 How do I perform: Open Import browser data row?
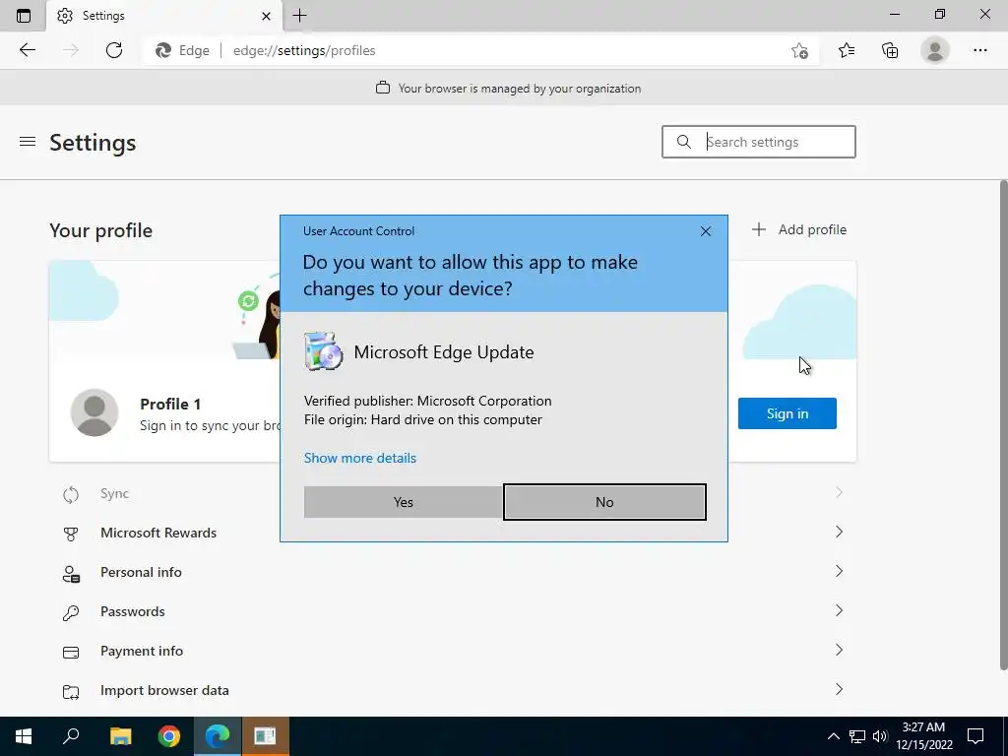tap(453, 690)
